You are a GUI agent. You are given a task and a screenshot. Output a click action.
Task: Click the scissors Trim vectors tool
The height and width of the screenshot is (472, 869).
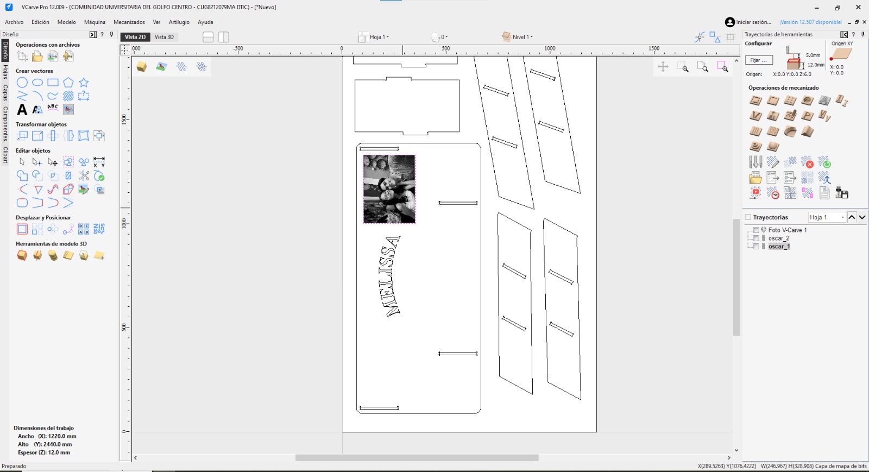(x=84, y=175)
